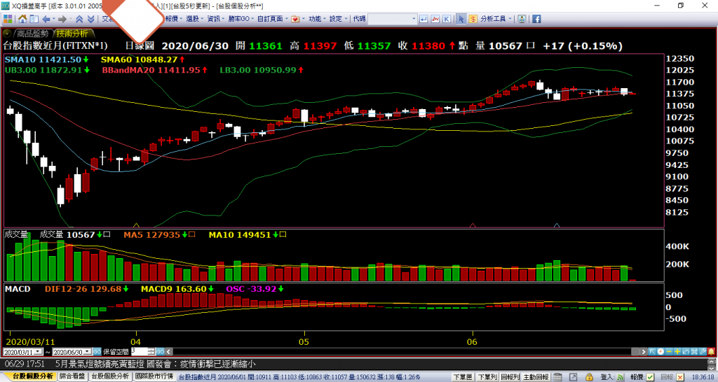This screenshot has width=718, height=382.
Task: Switch to the 國際股市行情 bottom tab
Action: (154, 376)
